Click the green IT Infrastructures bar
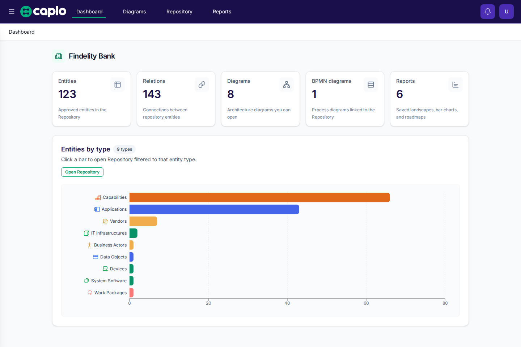Viewport: 521px width, 347px height. tap(134, 233)
